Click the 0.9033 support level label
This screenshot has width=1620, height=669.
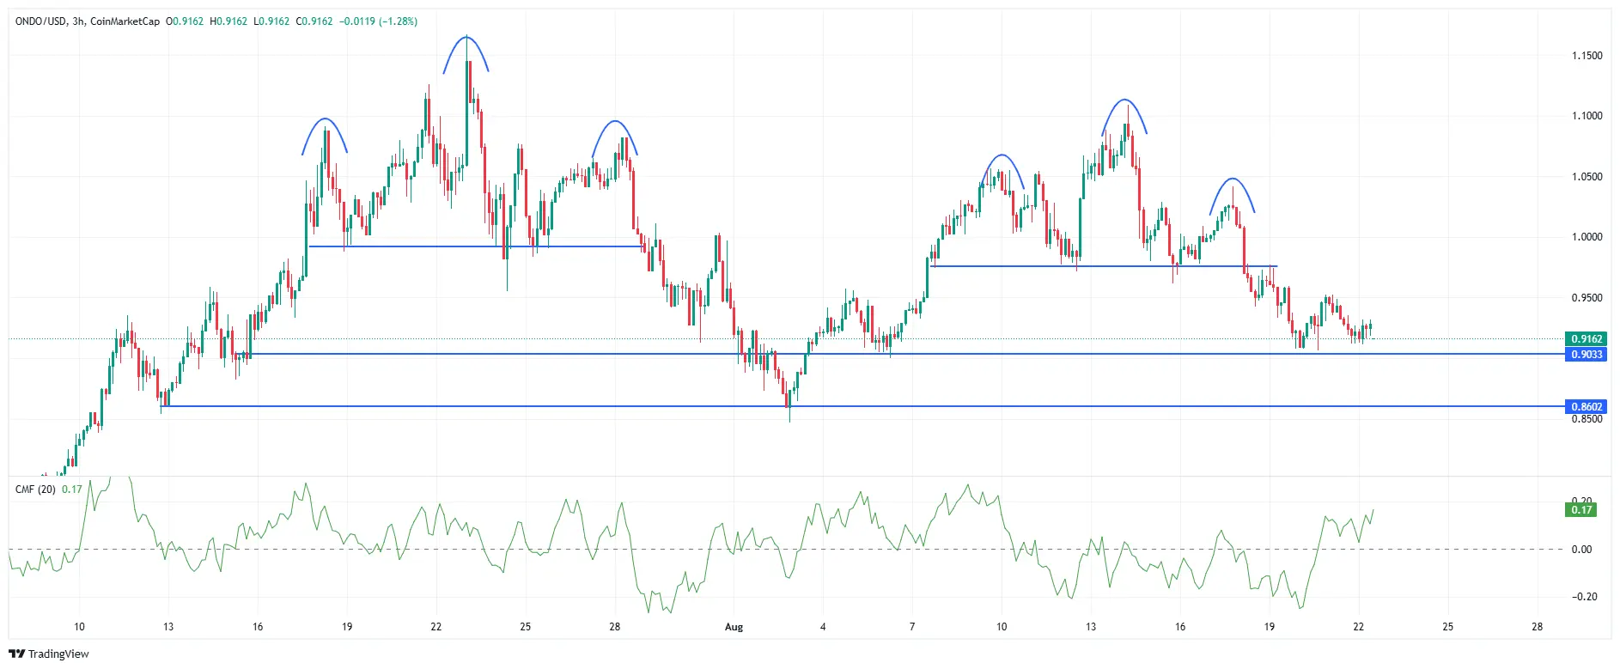tap(1586, 355)
